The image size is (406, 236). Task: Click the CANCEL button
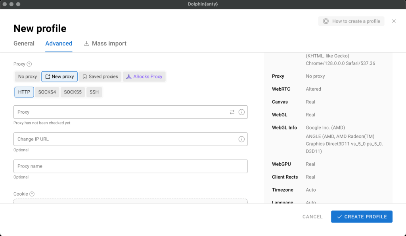tap(312, 217)
